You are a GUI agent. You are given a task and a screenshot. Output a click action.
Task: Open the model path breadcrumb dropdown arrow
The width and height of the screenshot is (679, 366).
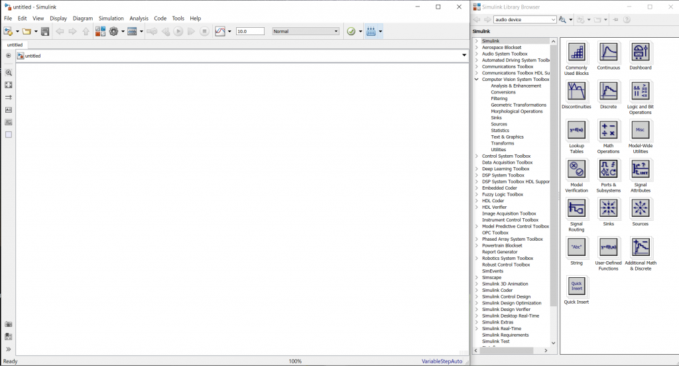point(463,56)
